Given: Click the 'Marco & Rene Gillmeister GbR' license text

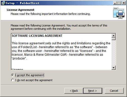Looking at the screenshot, I should pyautogui.click(x=45, y=55).
